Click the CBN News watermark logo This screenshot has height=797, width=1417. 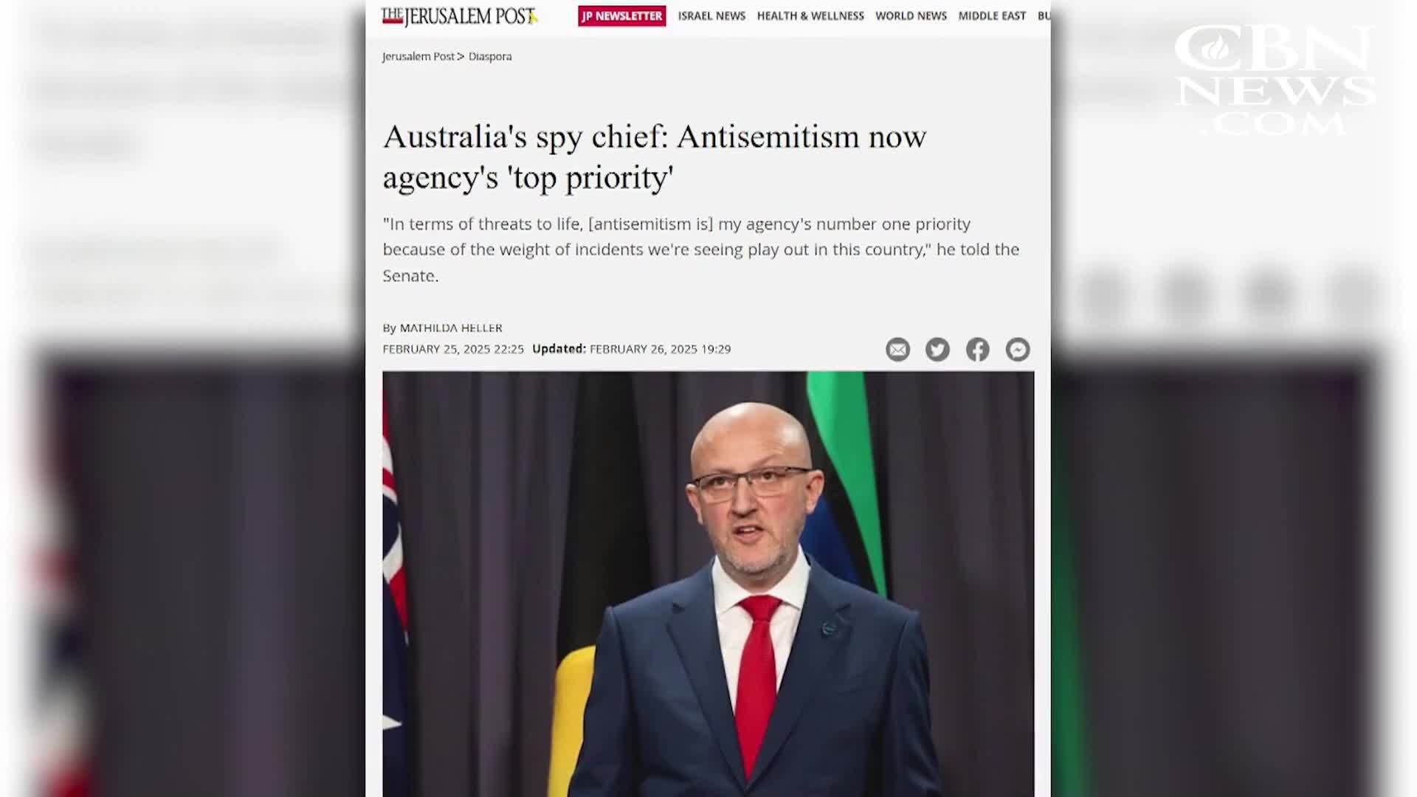click(x=1275, y=80)
